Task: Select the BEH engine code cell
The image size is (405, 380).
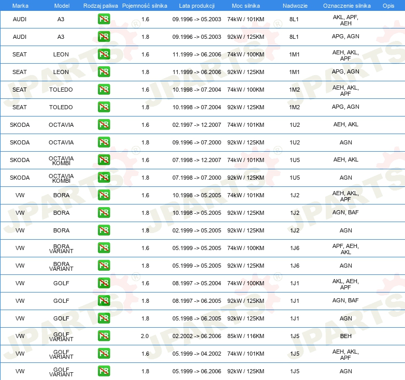Action: pyautogui.click(x=345, y=336)
